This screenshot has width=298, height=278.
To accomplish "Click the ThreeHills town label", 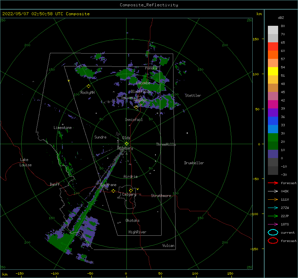I will (x=166, y=144).
